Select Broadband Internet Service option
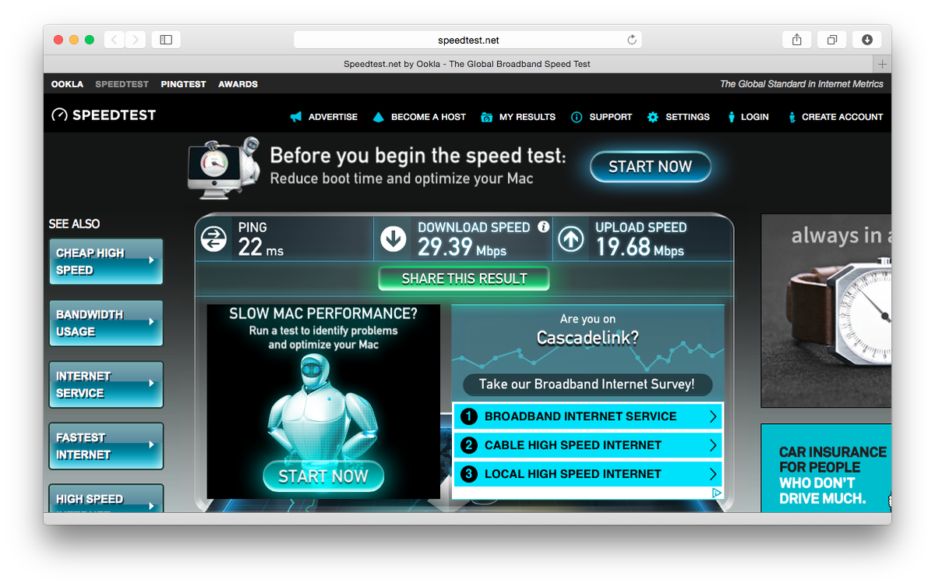The width and height of the screenshot is (935, 587). pyautogui.click(x=587, y=416)
